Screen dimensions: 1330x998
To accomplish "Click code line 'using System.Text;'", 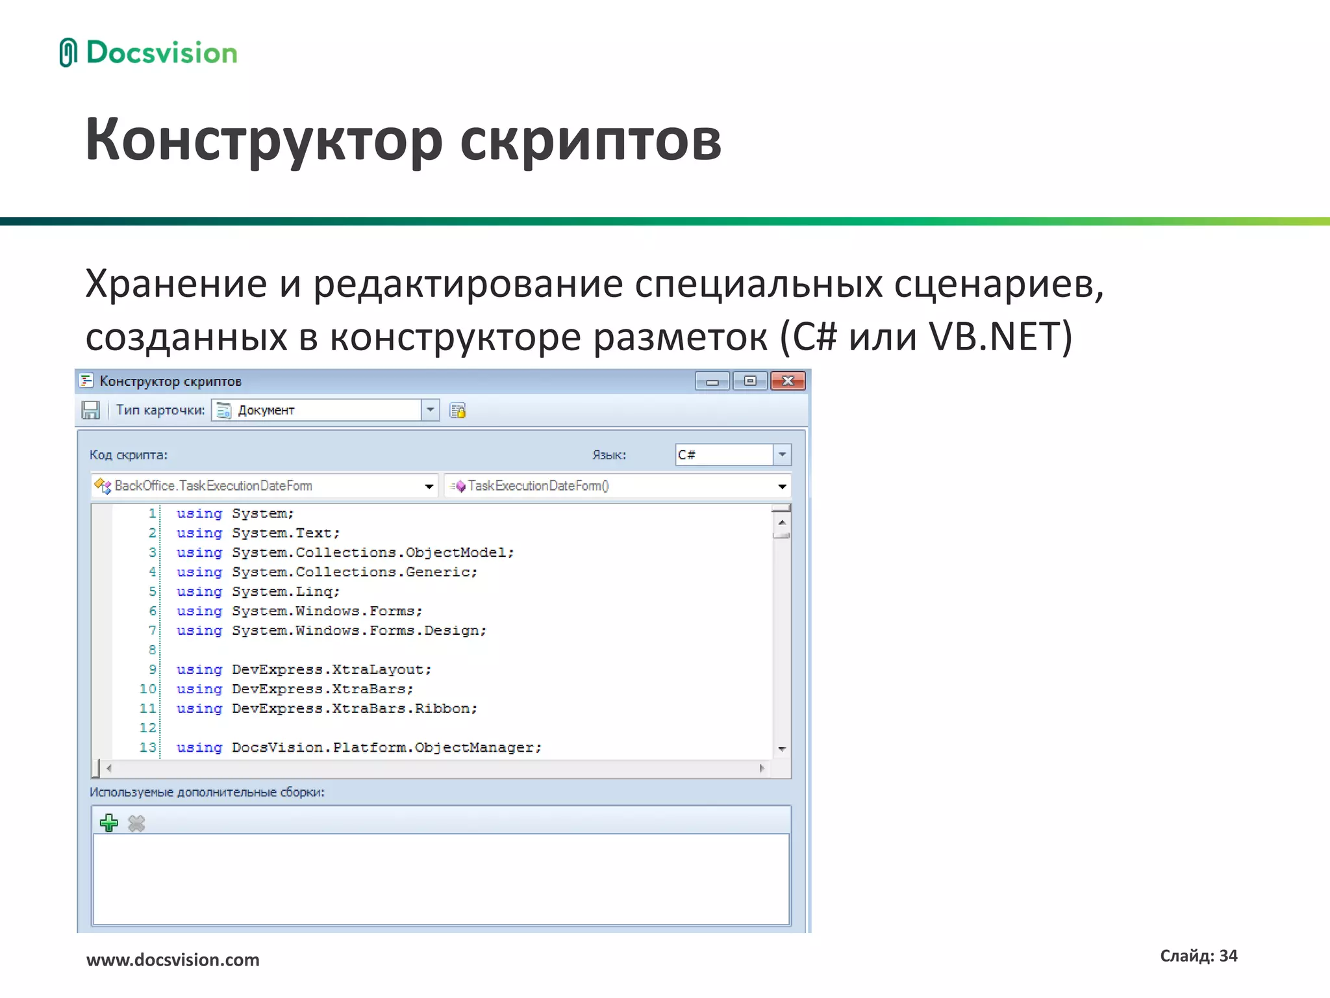I will pos(258,533).
